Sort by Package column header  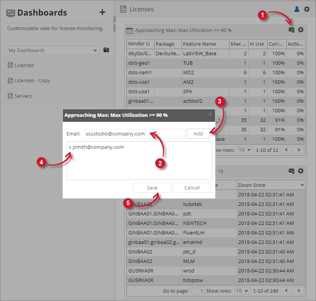pyautogui.click(x=168, y=44)
